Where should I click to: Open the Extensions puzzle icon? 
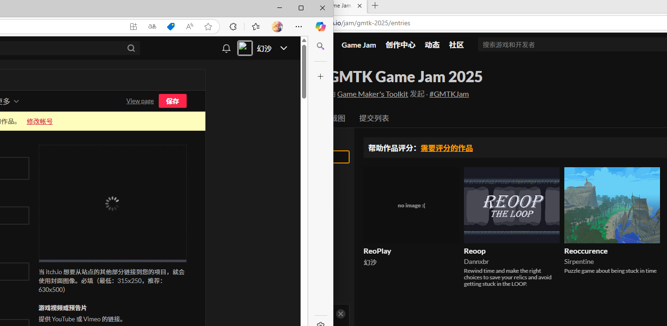tap(233, 27)
